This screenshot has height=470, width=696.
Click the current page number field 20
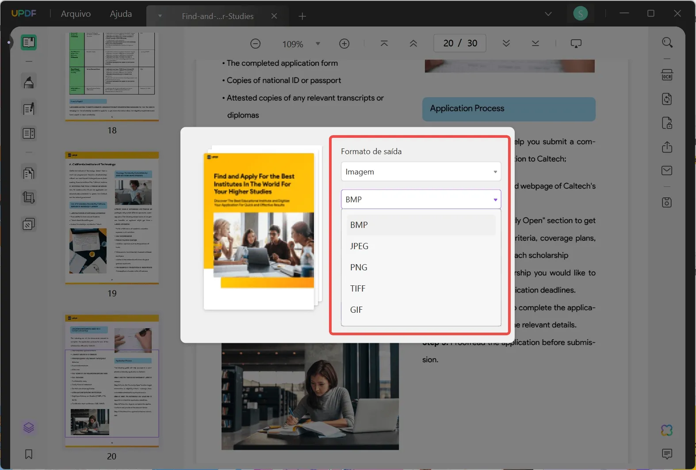[448, 43]
